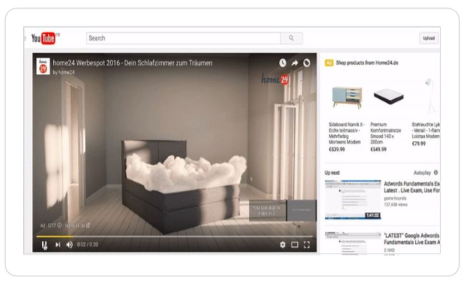The width and height of the screenshot is (463, 290).
Task: Click the Watch Later clock icon
Action: (283, 63)
